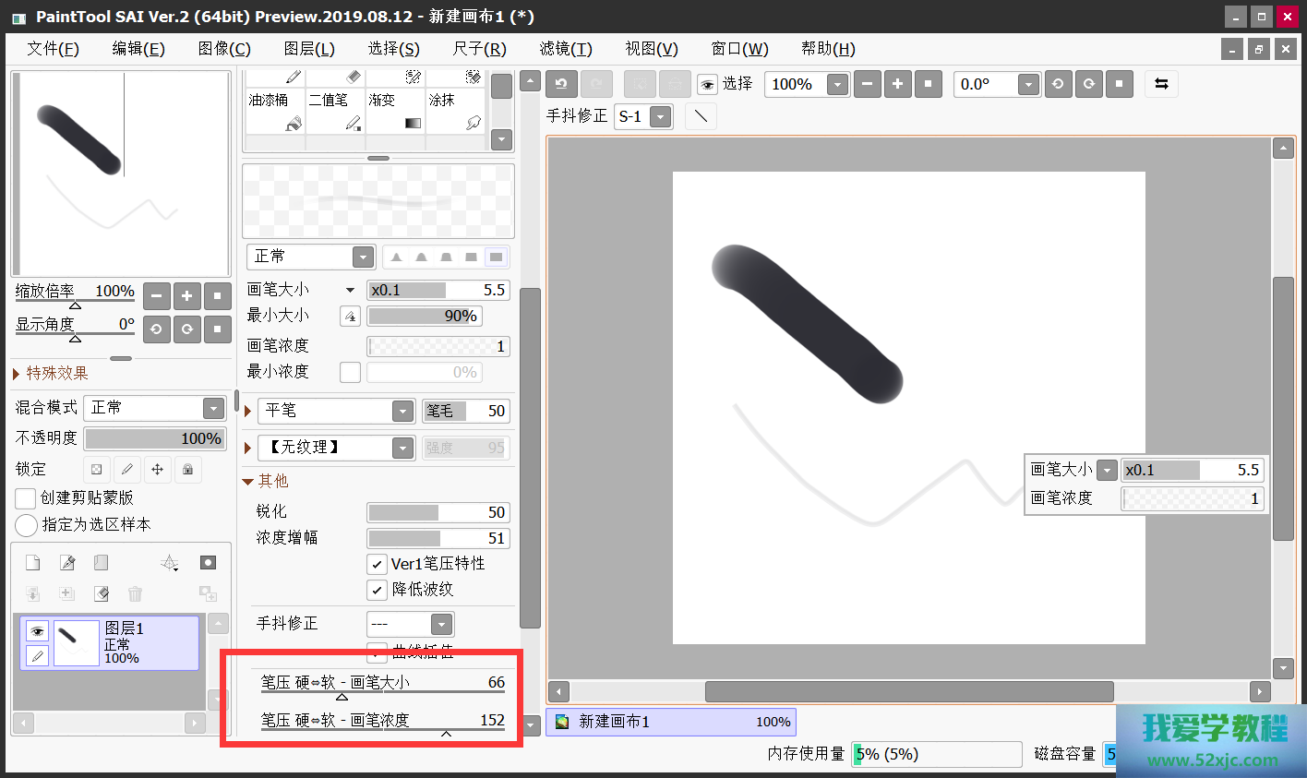1307x778 pixels.
Task: Select the 涂抹 smudge tool
Action: coord(455,110)
